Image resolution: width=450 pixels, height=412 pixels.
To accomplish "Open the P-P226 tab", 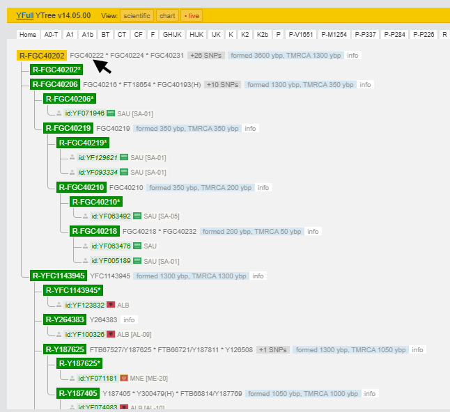I will pos(424,35).
